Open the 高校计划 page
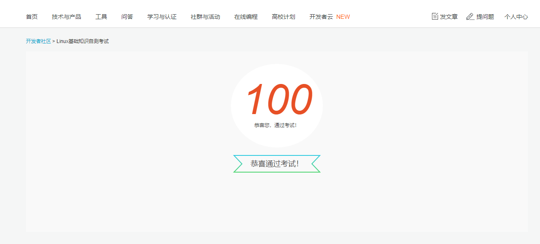This screenshot has width=540, height=244. [284, 17]
